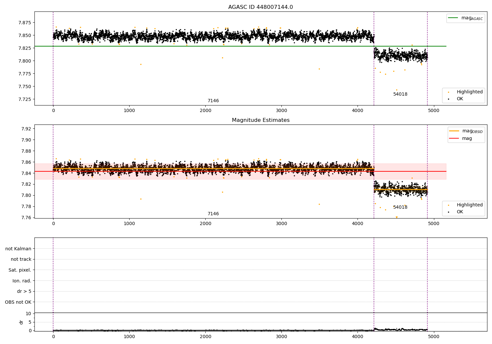
Task: Click the red mag legend line swatch
Action: click(x=454, y=139)
